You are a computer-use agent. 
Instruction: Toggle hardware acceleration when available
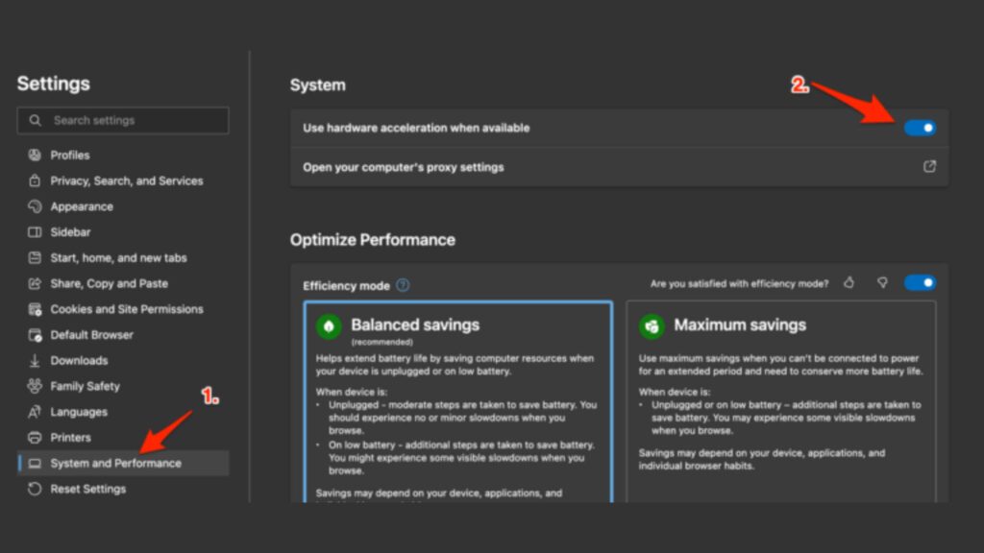tap(920, 128)
